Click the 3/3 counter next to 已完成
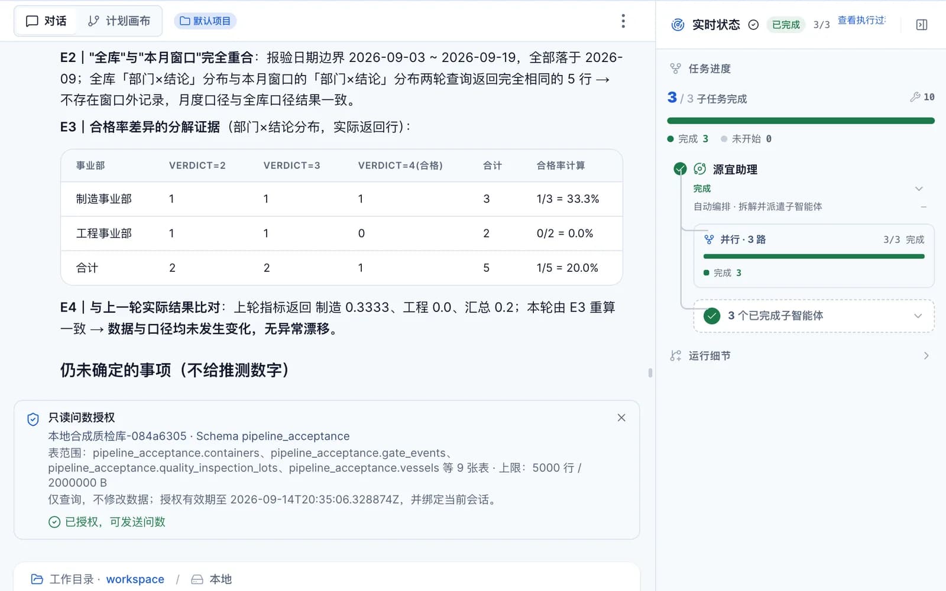946x591 pixels. [821, 24]
